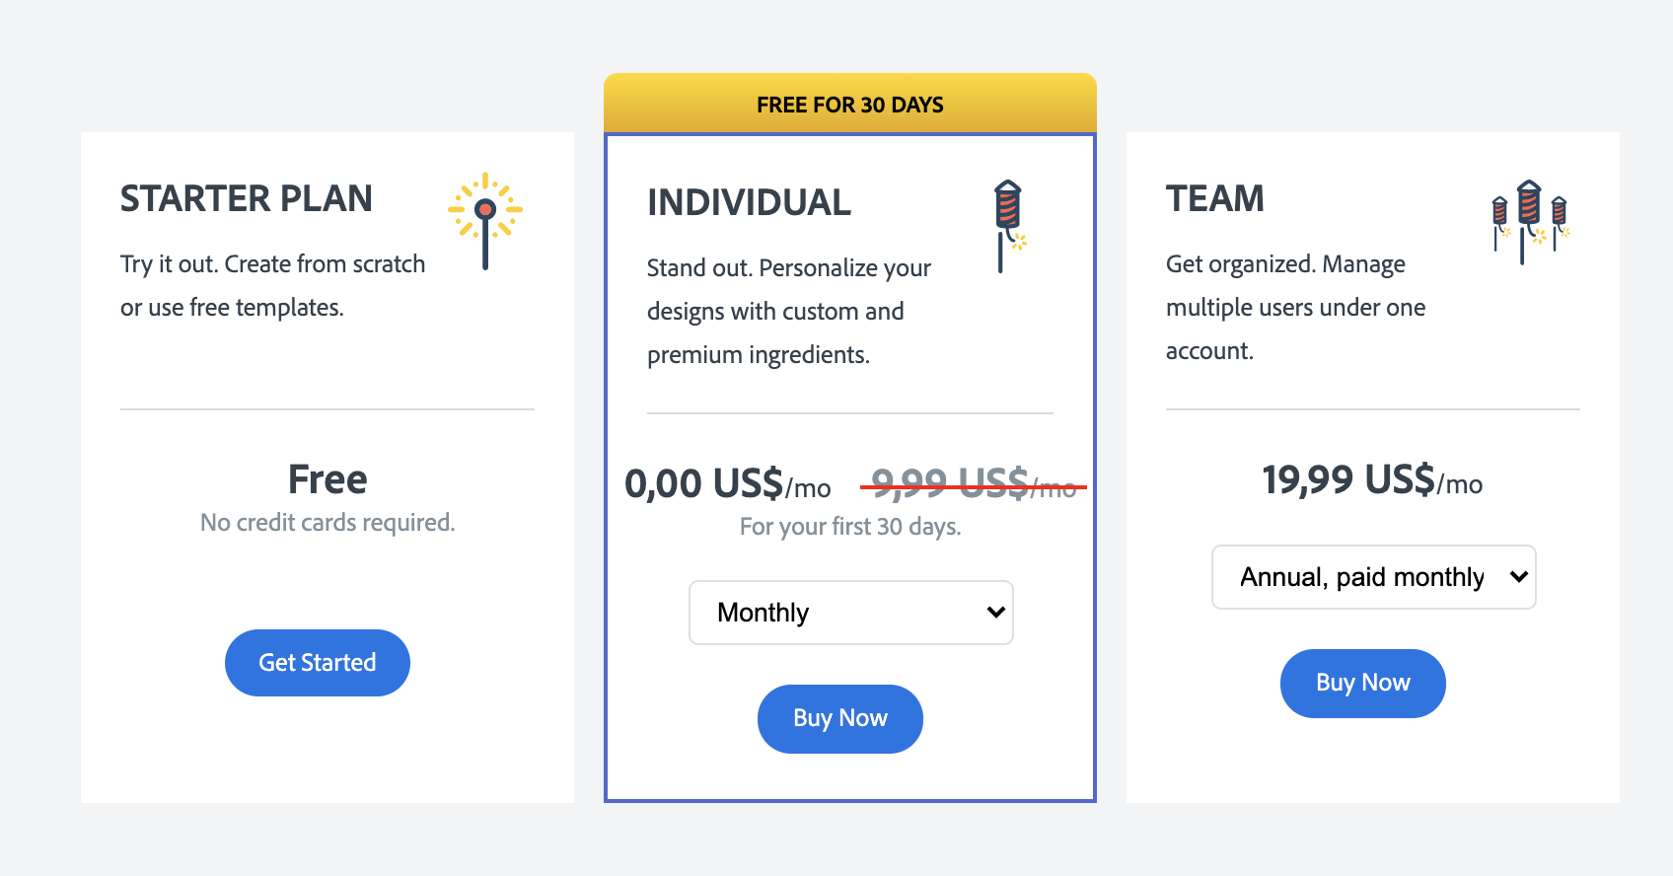Click the Free price label
The width and height of the screenshot is (1673, 876).
pyautogui.click(x=327, y=479)
